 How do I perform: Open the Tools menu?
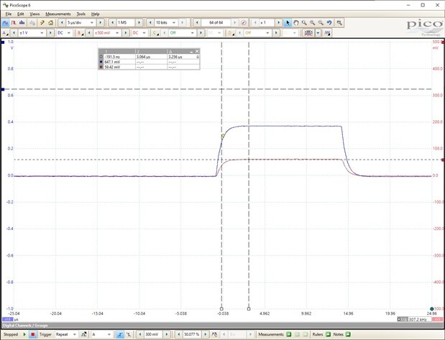pos(81,14)
